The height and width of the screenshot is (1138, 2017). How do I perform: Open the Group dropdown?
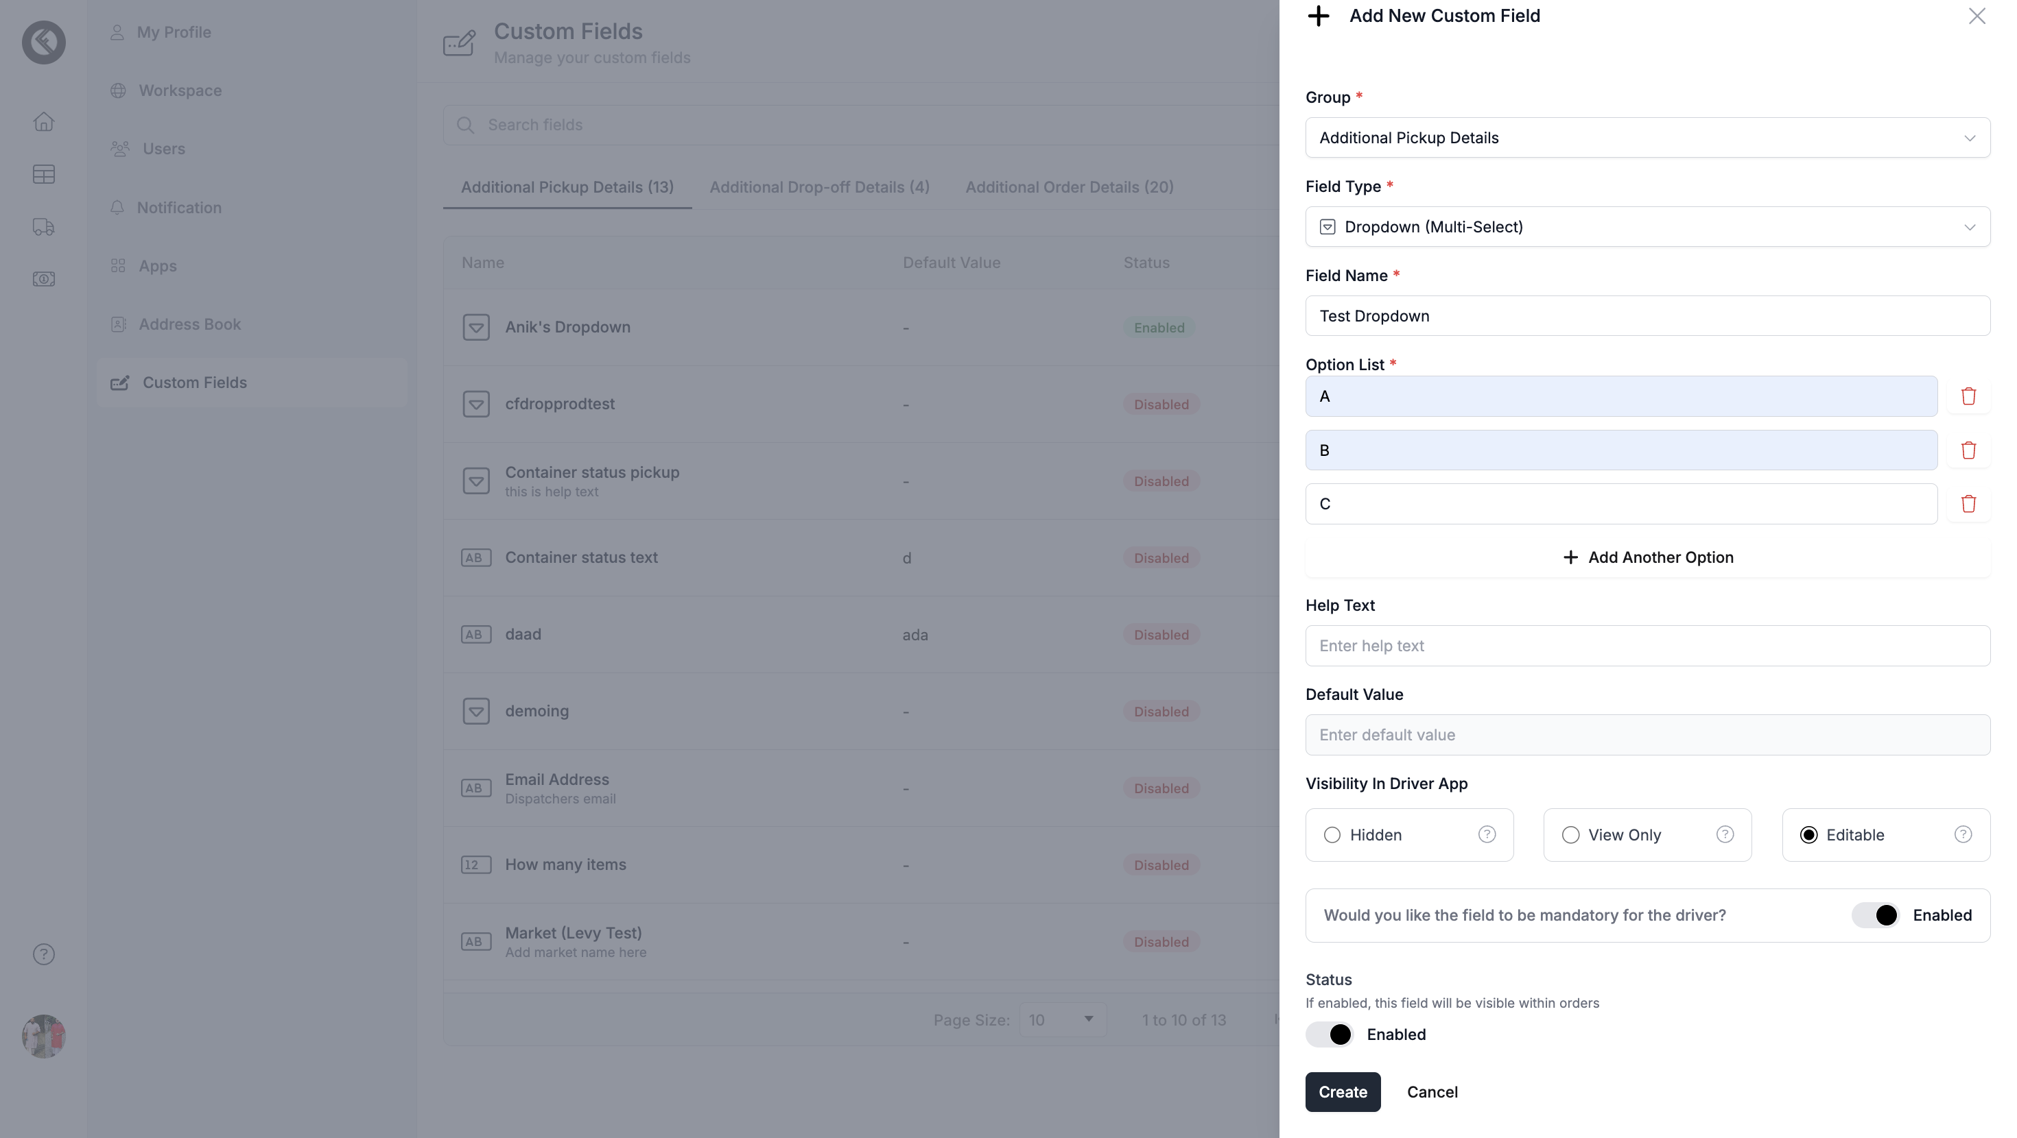(1647, 138)
